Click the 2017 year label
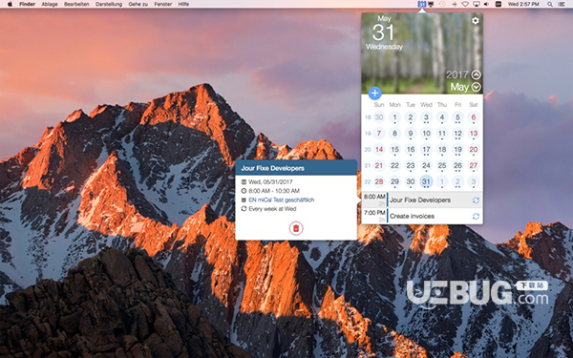573x358 pixels. pyautogui.click(x=457, y=74)
